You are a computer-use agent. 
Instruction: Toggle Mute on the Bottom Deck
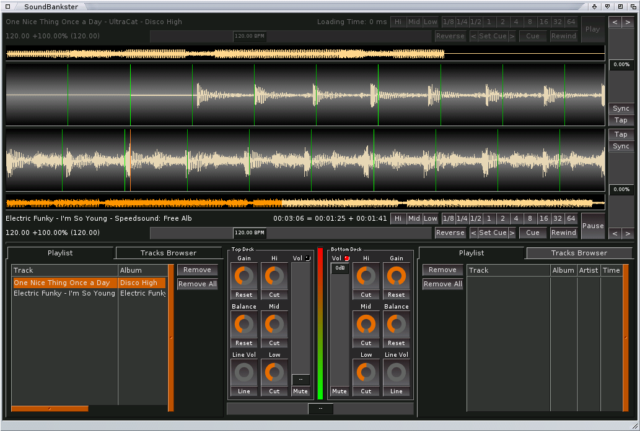coord(340,391)
